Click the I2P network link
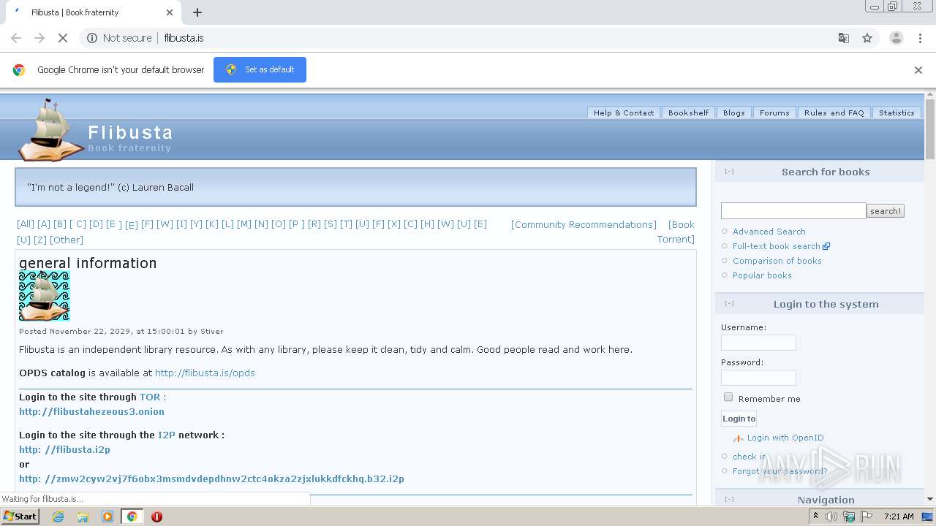Screen dimensions: 936x526 [167, 435]
